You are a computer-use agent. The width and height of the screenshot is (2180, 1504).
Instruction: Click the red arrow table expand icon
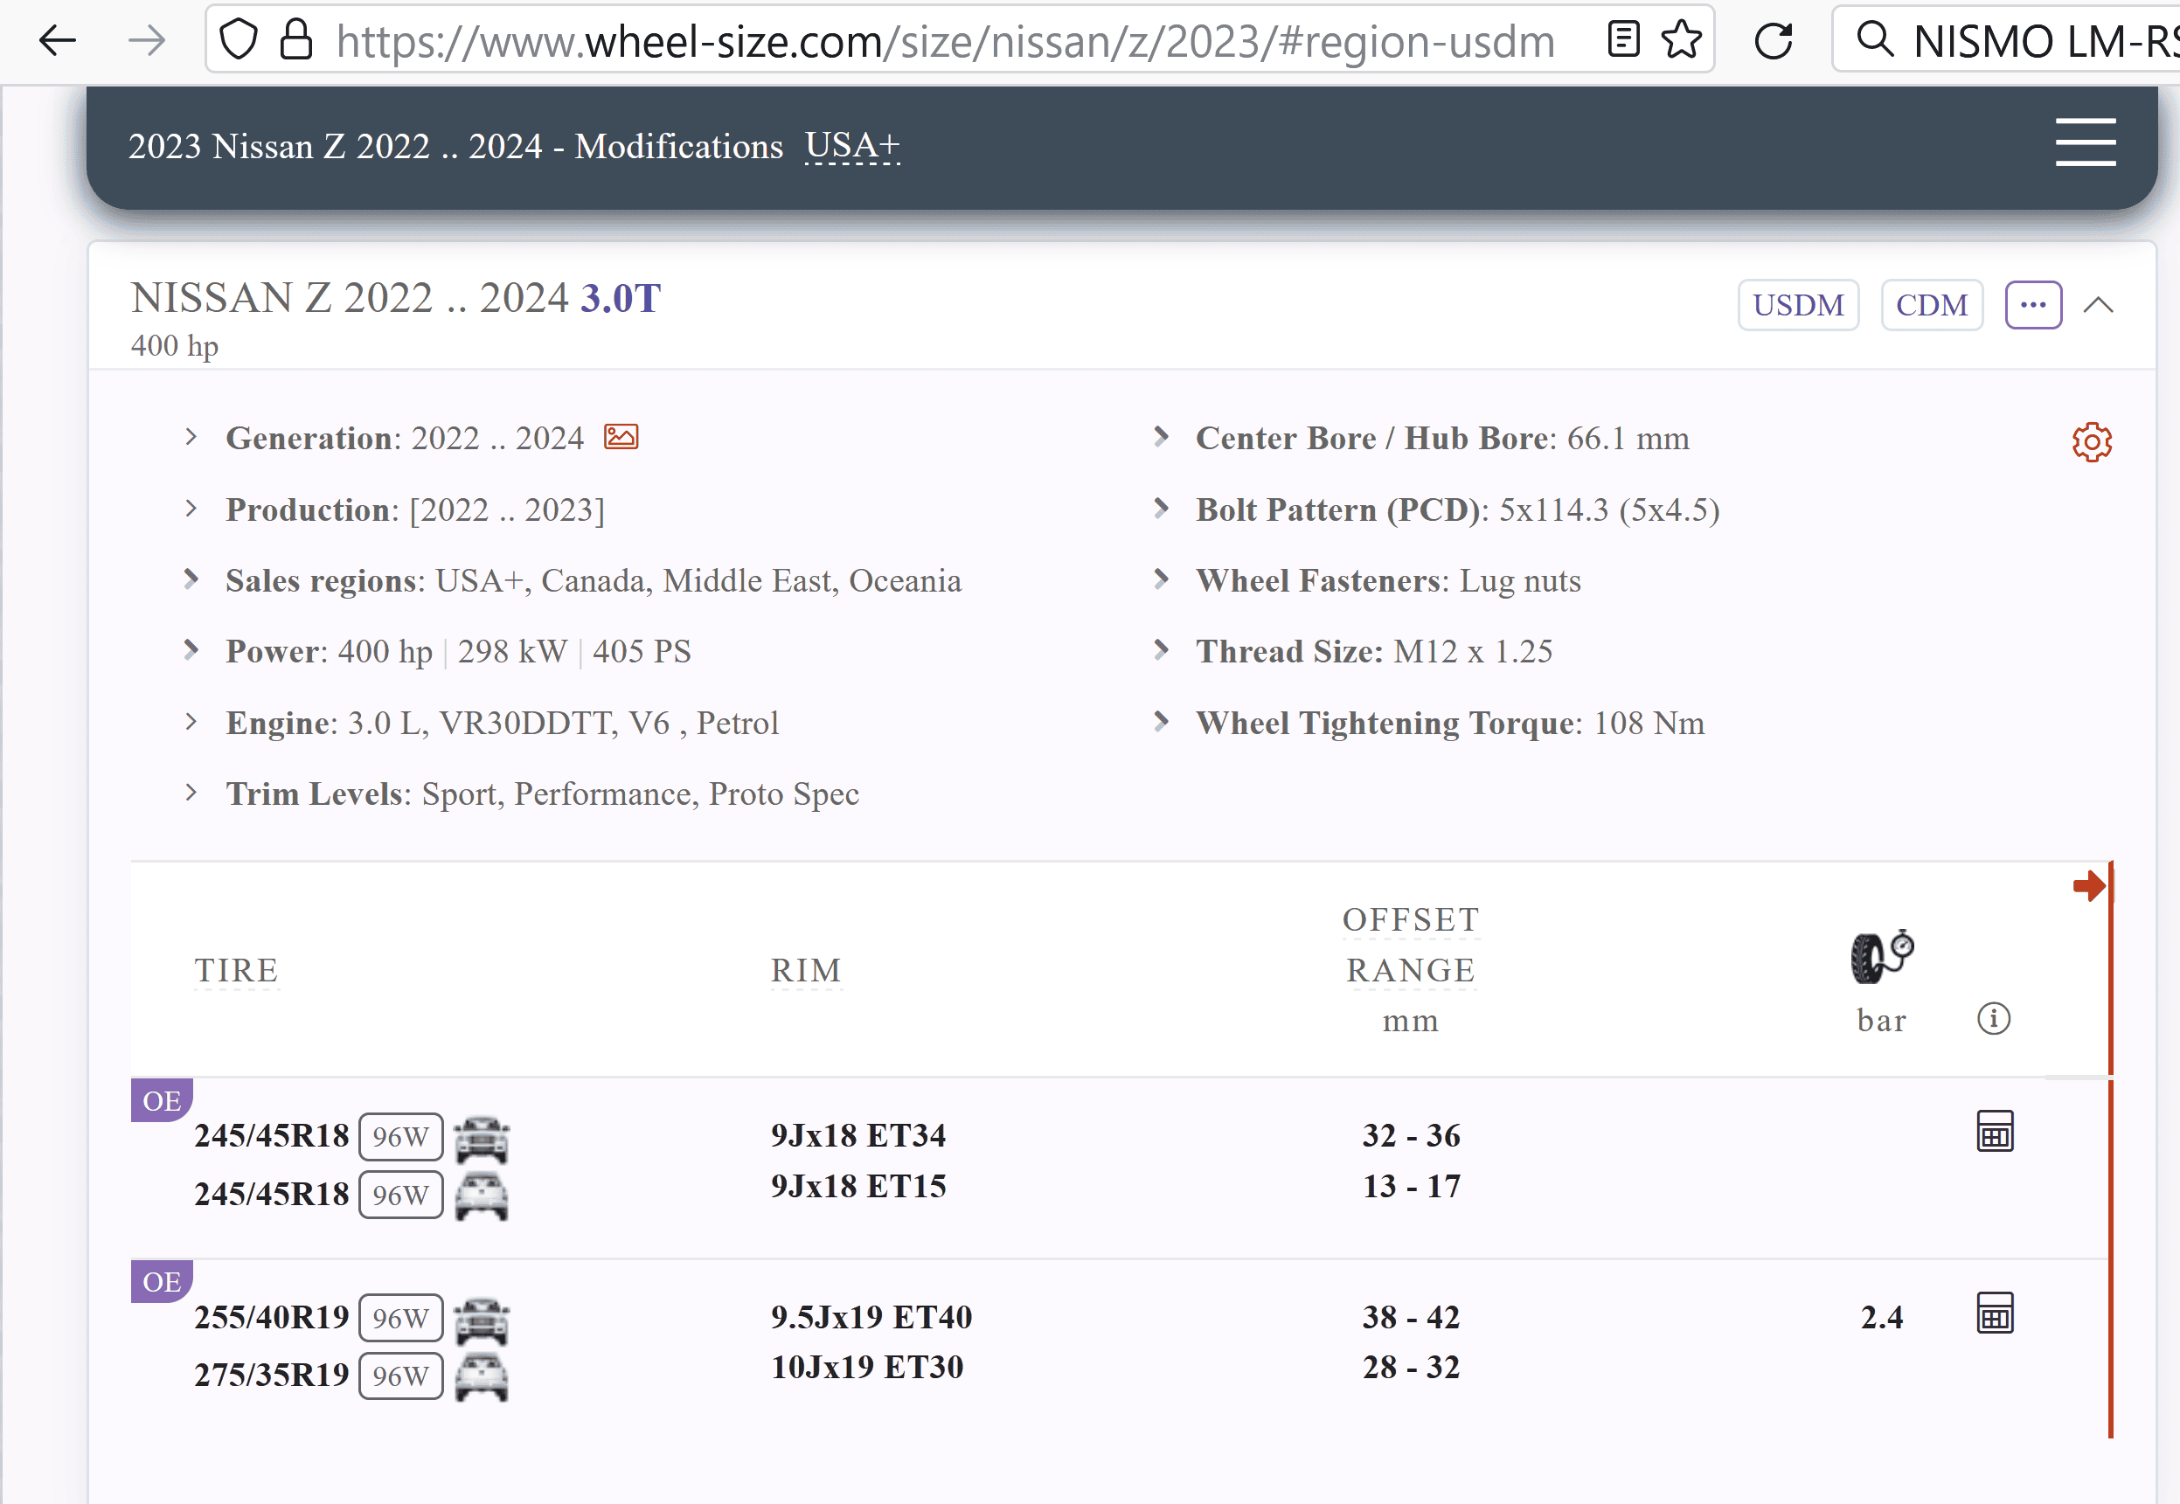2089,885
